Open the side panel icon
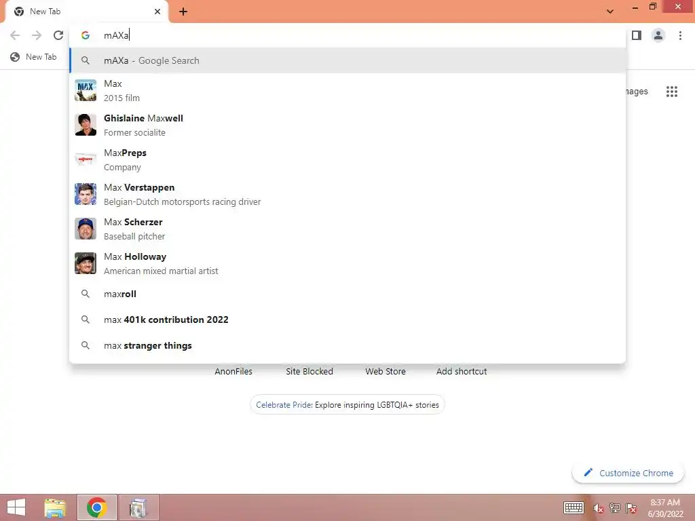This screenshot has height=521, width=695. point(637,35)
